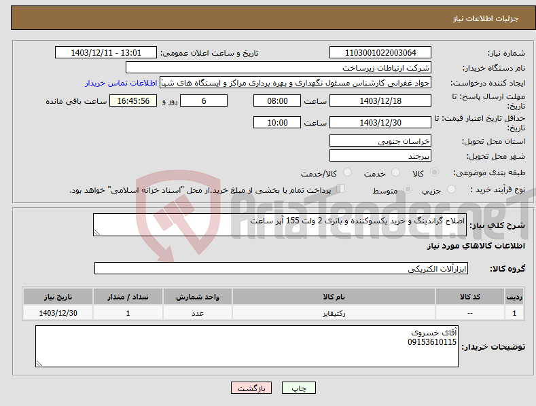
Task: Click the general description textarea اصلاح گراندینگ
Action: (280, 225)
